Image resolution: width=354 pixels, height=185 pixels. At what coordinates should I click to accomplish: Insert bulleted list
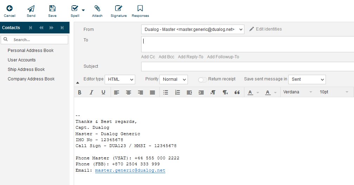coord(165,92)
